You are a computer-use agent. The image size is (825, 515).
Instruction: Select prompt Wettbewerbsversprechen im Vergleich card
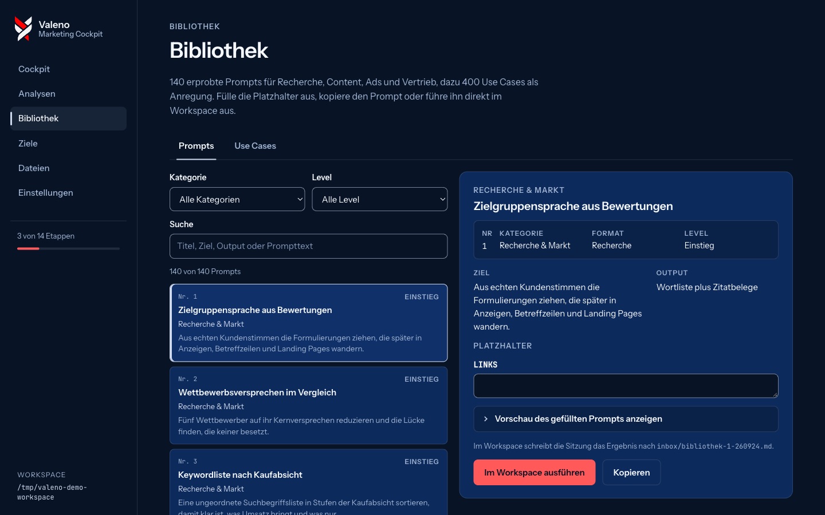[308, 405]
